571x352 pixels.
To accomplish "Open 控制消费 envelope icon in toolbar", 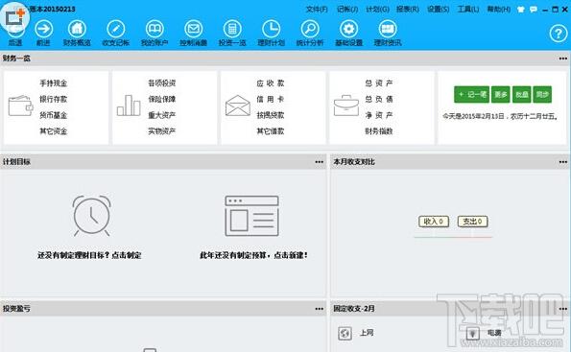I will click(x=193, y=29).
